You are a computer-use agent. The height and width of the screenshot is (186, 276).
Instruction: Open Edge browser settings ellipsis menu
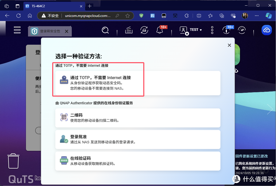point(256,16)
